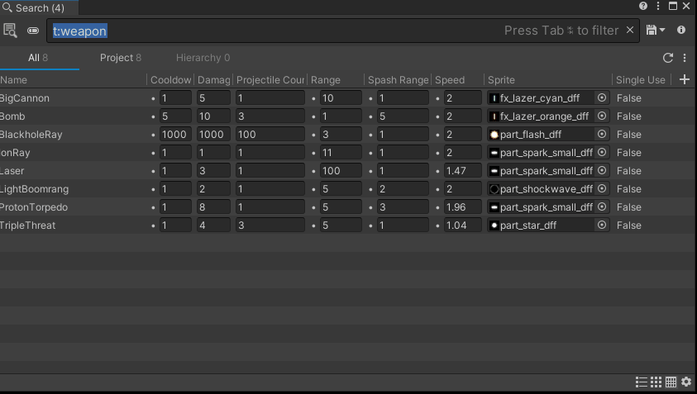Open the save search query dropdown

(x=656, y=31)
